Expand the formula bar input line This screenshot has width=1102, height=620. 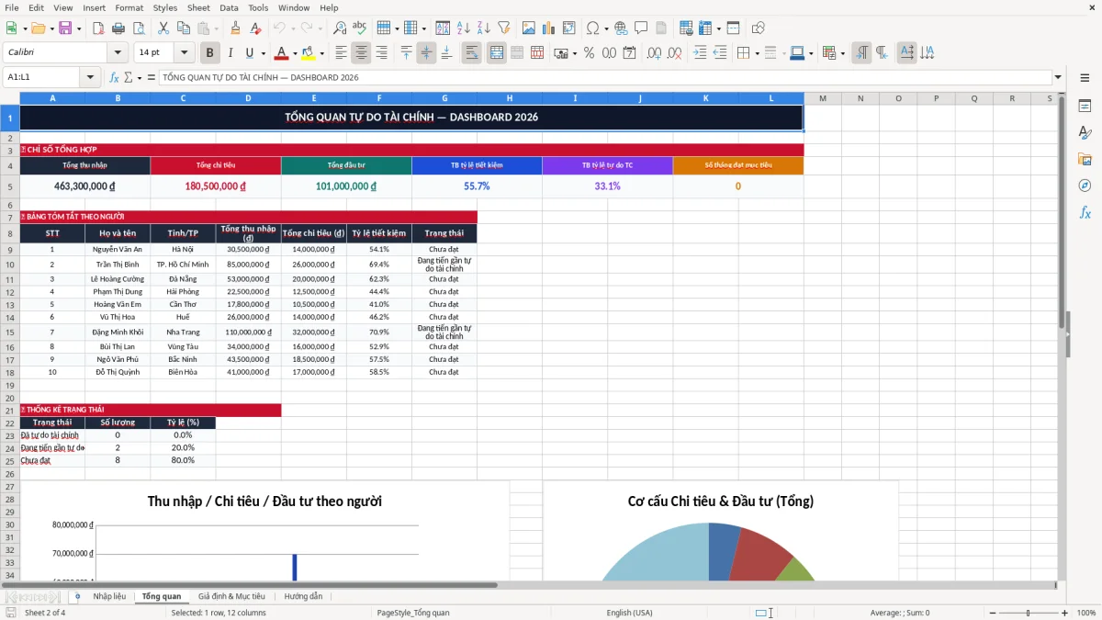(x=1058, y=77)
